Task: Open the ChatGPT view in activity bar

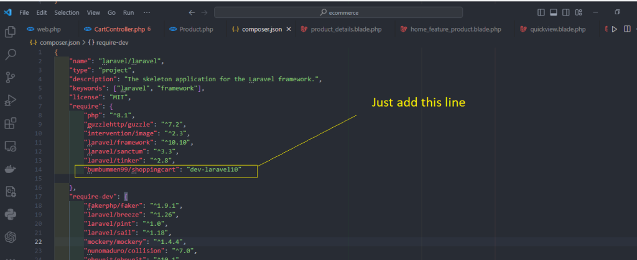Action: click(x=10, y=236)
